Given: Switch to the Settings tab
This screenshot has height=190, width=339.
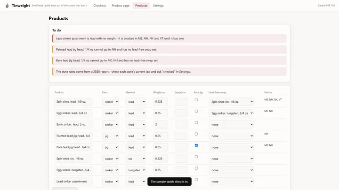Looking at the screenshot, I should pos(158,6).
